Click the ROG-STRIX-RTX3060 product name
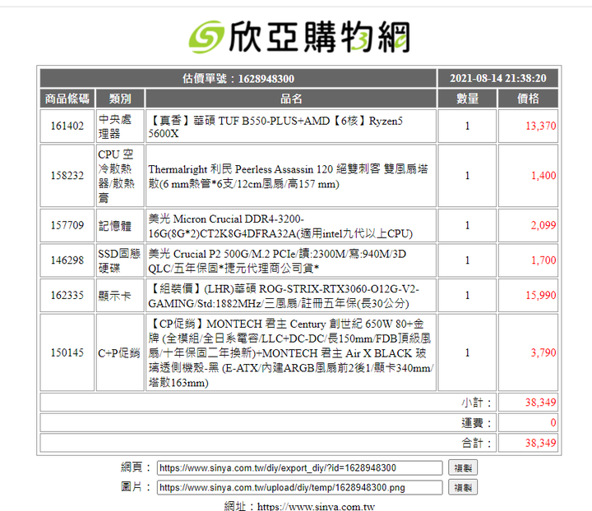The height and width of the screenshot is (511, 592). (x=284, y=296)
